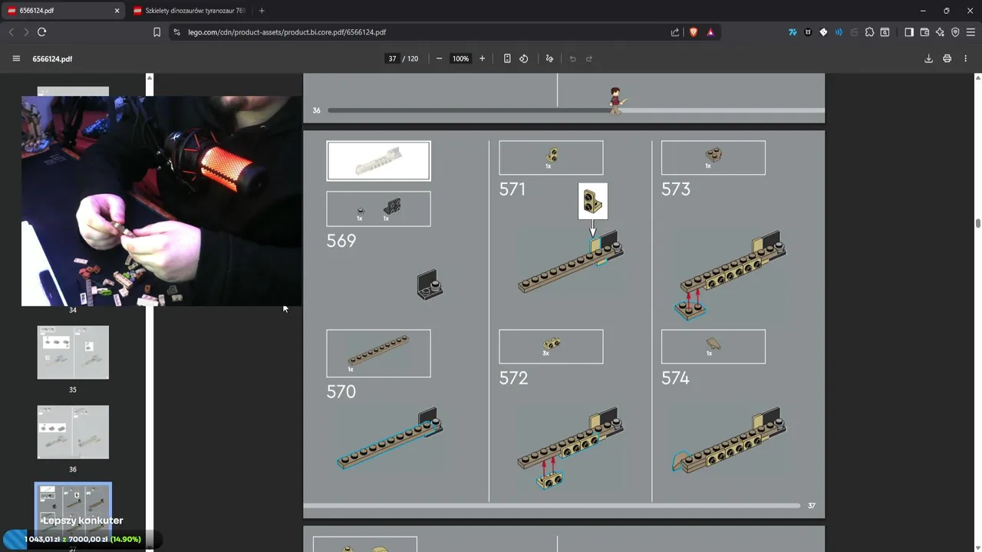982x552 pixels.
Task: Toggle browser sidebar panel
Action: [x=909, y=32]
